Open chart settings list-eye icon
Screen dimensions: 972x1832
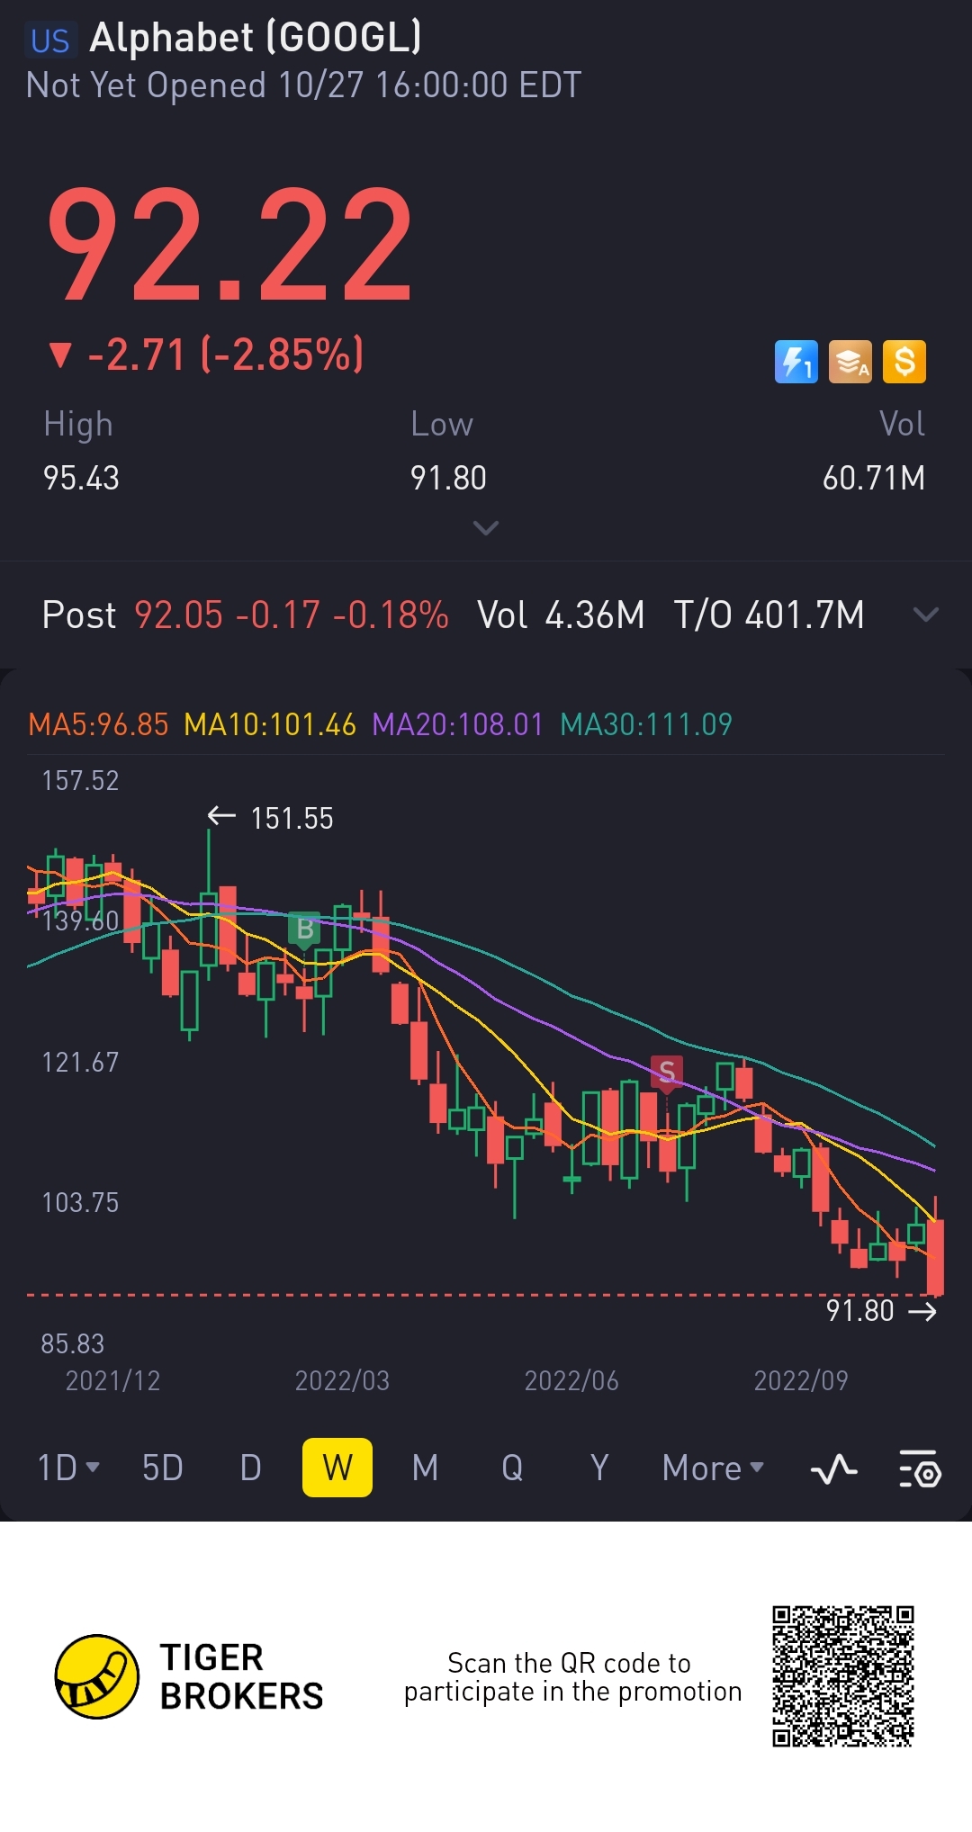pos(920,1469)
